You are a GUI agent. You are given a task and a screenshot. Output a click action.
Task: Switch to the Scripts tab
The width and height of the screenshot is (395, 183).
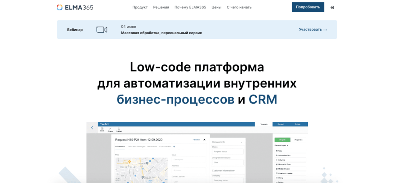pos(298,124)
